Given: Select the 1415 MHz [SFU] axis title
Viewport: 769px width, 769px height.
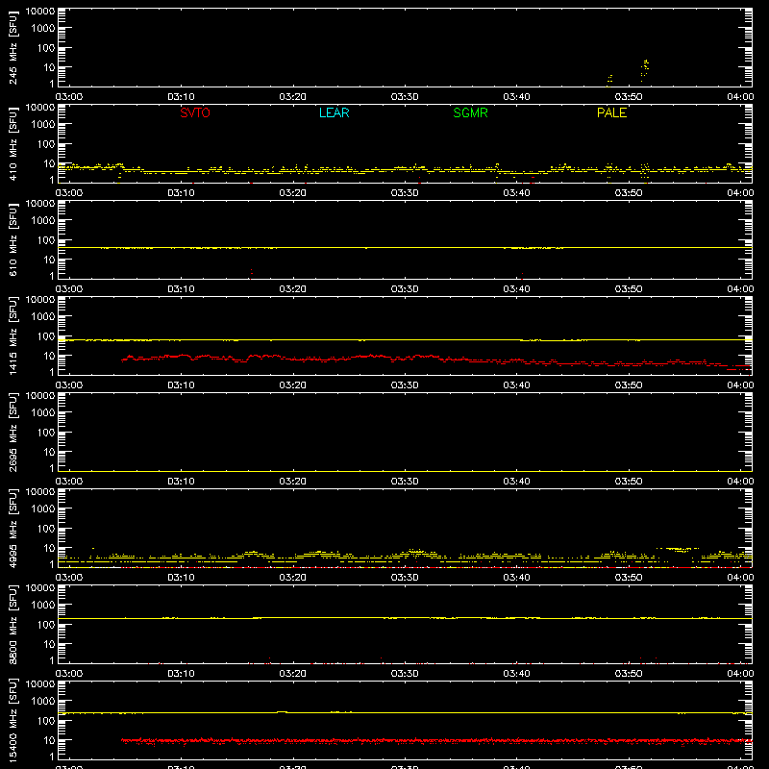Looking at the screenshot, I should click(x=13, y=335).
